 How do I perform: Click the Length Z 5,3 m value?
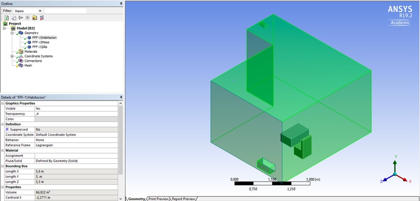76,182
